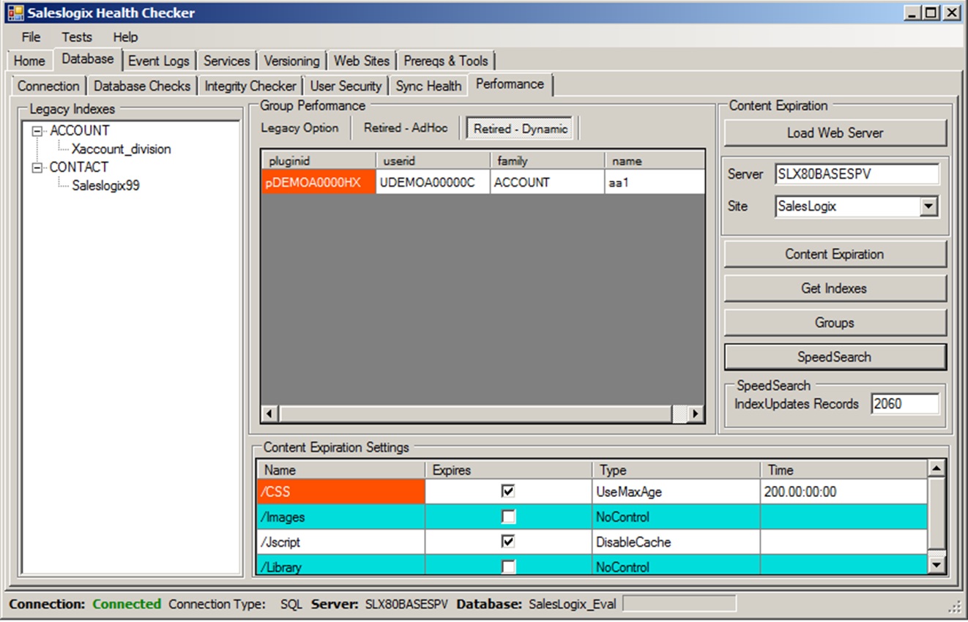
Task: Click the Time column header
Action: [x=844, y=470]
